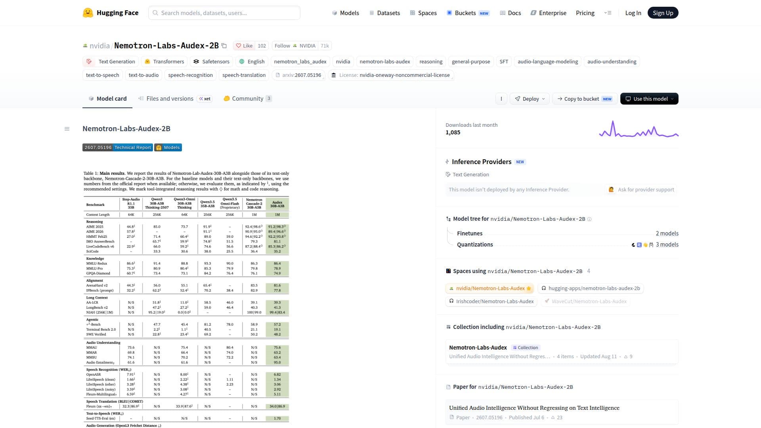This screenshot has width=761, height=428.
Task: View the 2 models under Finetunes
Action: tap(667, 233)
